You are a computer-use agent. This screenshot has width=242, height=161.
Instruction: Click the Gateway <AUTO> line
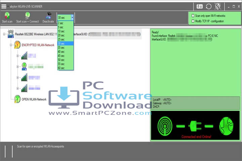162,103
